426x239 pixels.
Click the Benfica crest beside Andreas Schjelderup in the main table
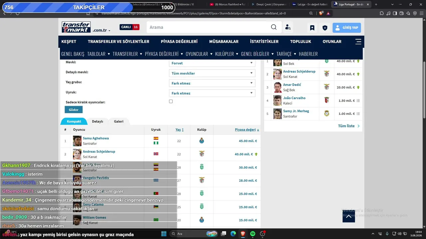(x=201, y=154)
